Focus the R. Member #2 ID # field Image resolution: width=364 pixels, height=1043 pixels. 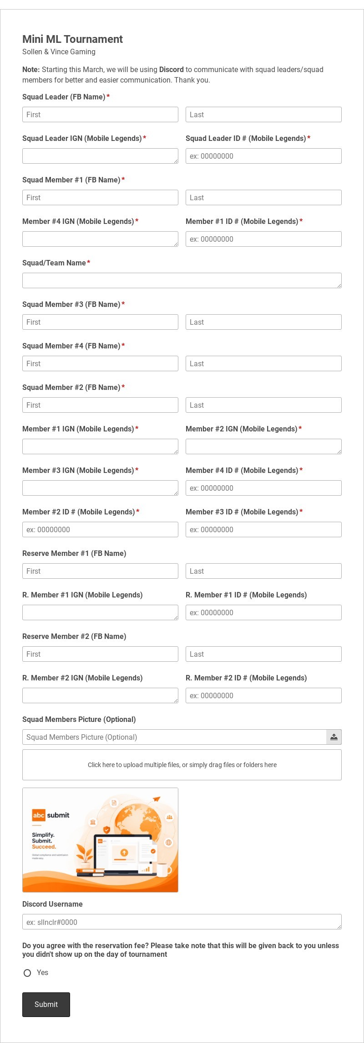pyautogui.click(x=263, y=695)
